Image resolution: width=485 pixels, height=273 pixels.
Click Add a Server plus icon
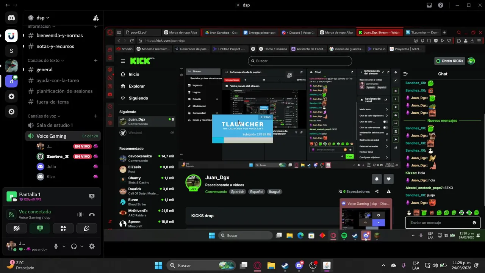coord(11,97)
